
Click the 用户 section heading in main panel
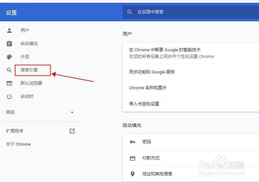[127, 34]
